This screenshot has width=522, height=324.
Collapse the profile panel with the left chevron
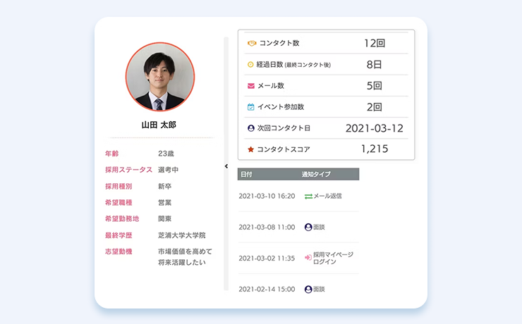(226, 166)
